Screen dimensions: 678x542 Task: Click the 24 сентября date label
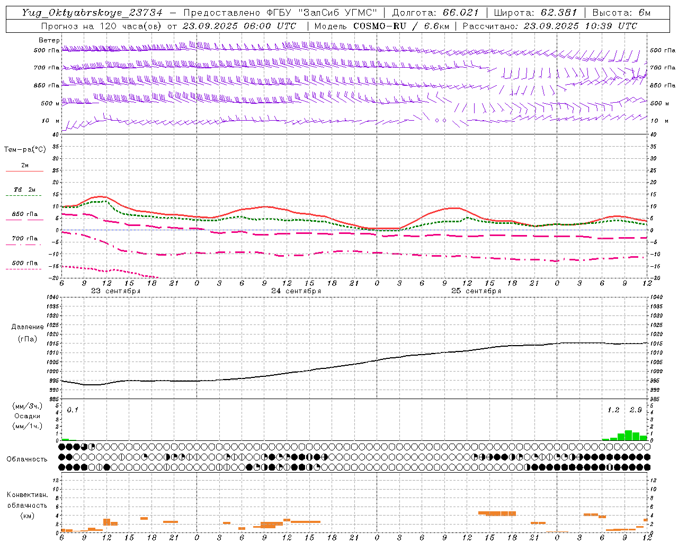click(x=296, y=291)
